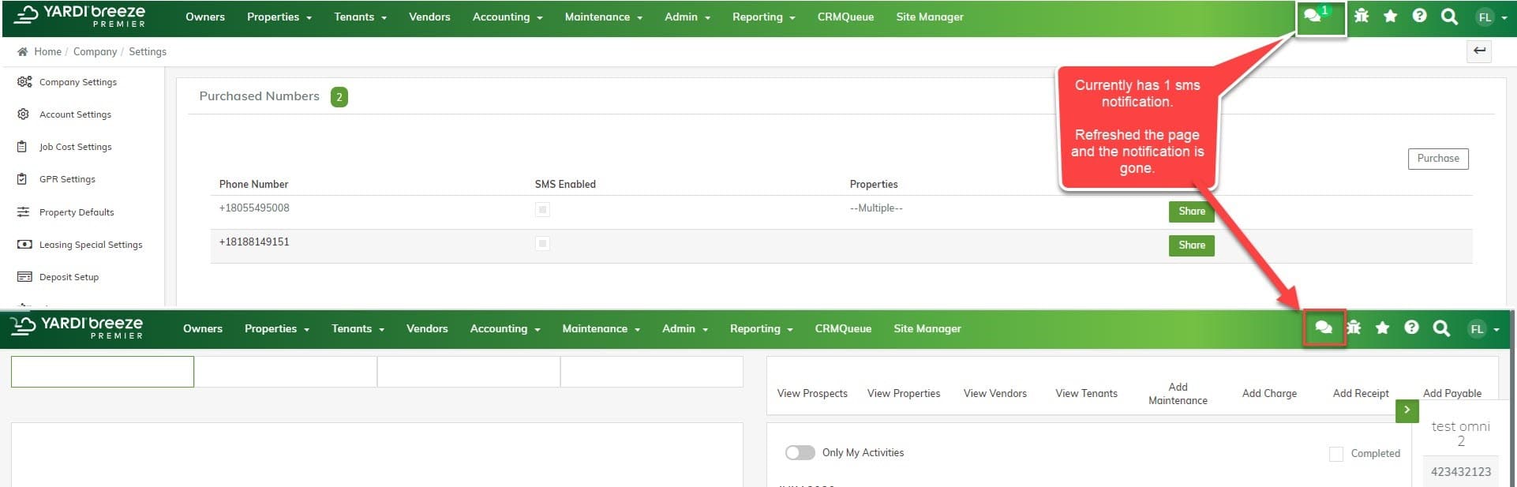
Task: Expand Reporting dropdown in Settings page navbar
Action: point(764,17)
